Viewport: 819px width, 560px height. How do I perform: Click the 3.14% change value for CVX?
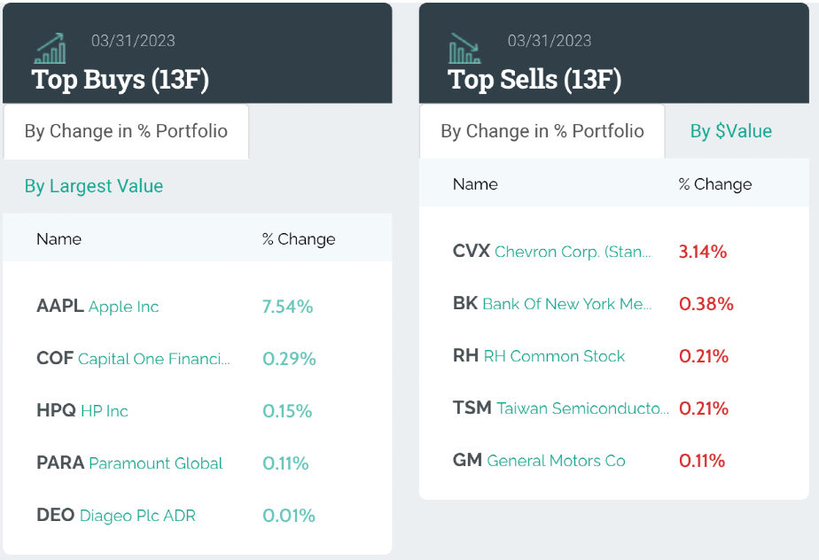[x=703, y=252]
